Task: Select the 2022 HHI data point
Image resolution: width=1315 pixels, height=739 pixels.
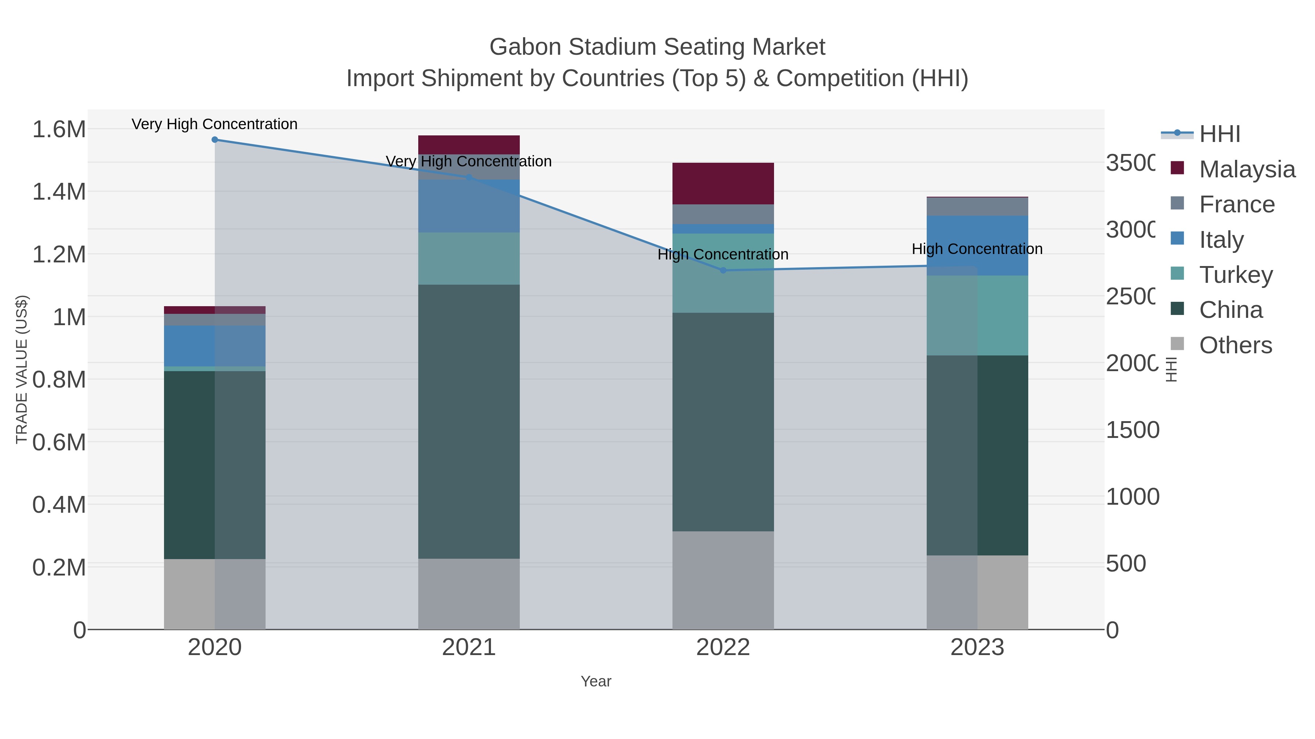Action: (x=723, y=270)
